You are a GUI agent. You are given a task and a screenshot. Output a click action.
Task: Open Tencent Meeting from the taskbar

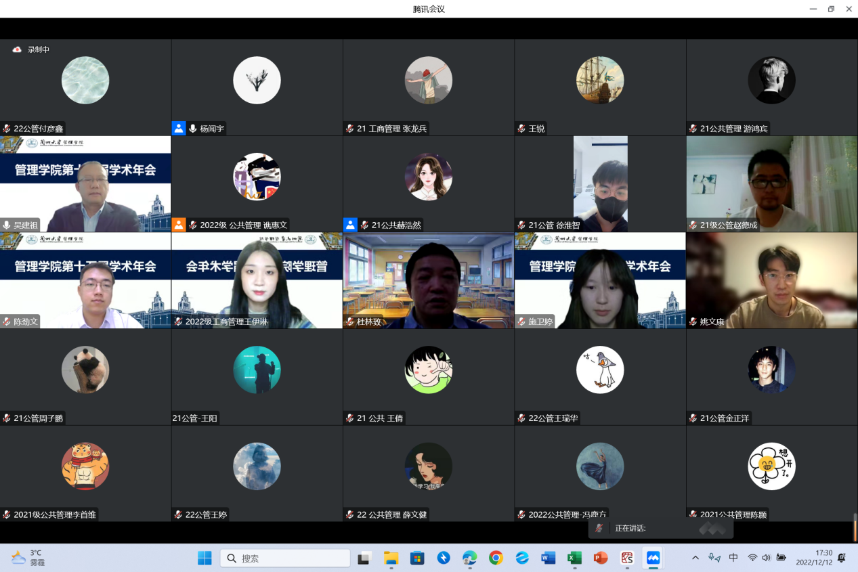pyautogui.click(x=653, y=558)
